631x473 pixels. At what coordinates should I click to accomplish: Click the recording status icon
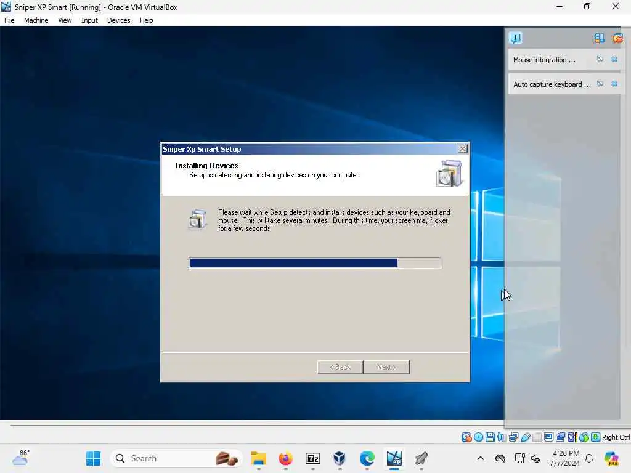pyautogui.click(x=560, y=437)
